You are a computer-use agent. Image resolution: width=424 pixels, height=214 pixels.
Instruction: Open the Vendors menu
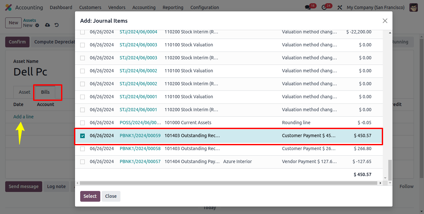117,7
